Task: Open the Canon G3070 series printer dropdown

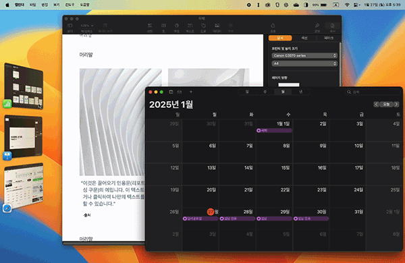Action: click(x=304, y=55)
